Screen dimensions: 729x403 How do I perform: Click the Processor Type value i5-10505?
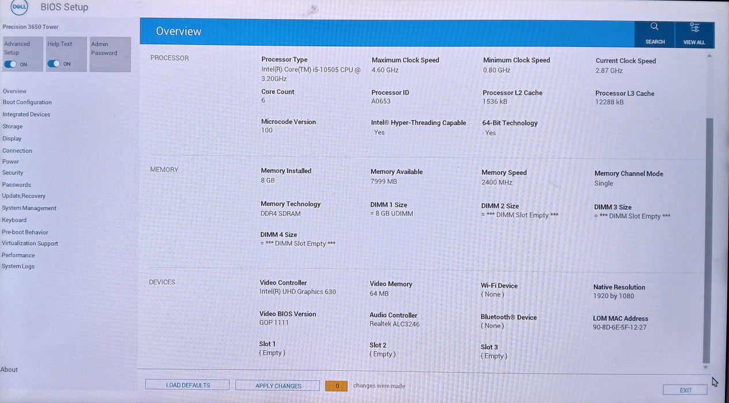click(x=311, y=74)
